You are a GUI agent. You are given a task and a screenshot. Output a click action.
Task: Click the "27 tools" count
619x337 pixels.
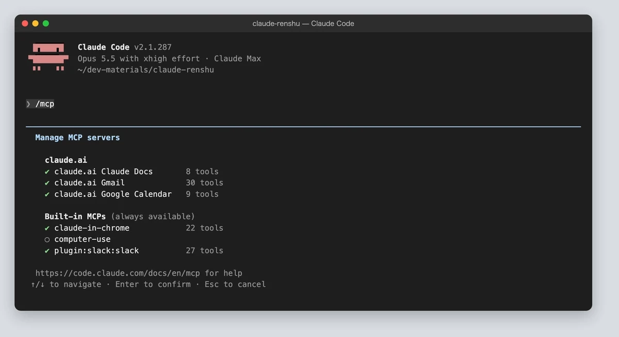[205, 251]
